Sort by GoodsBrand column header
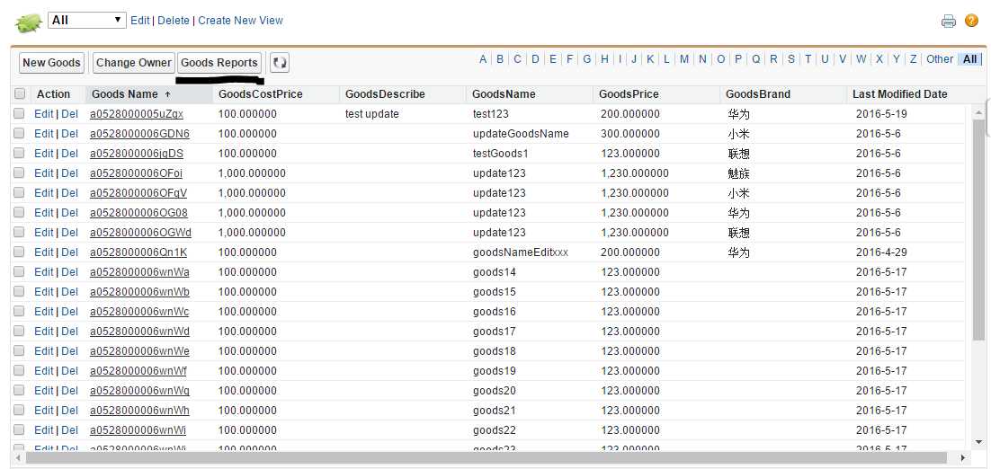The image size is (991, 469). click(758, 94)
